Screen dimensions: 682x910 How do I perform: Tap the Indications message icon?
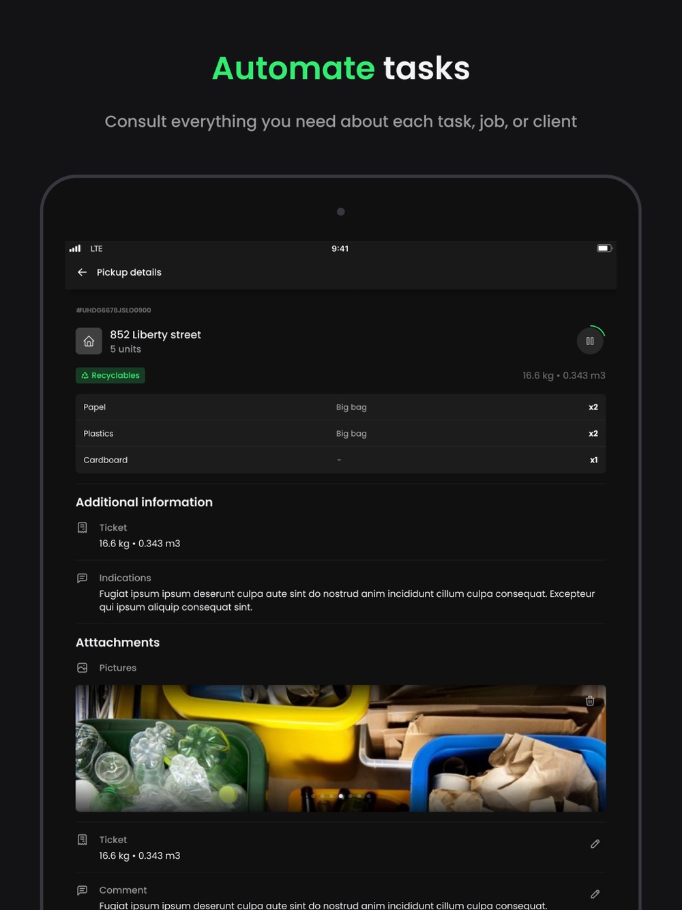point(83,578)
